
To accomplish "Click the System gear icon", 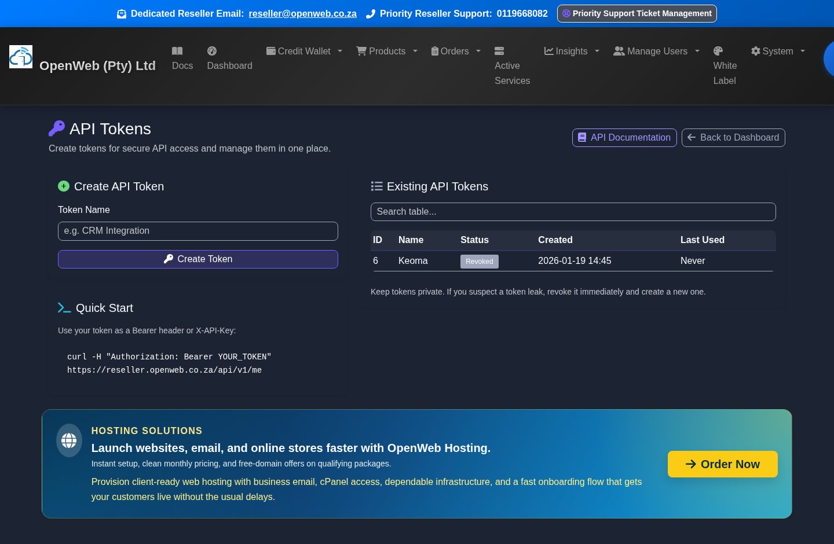I will point(756,51).
